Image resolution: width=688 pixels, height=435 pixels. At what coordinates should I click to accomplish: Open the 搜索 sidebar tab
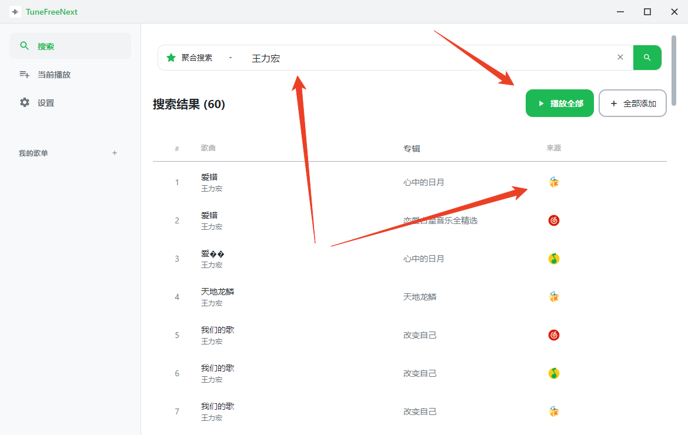(70, 46)
